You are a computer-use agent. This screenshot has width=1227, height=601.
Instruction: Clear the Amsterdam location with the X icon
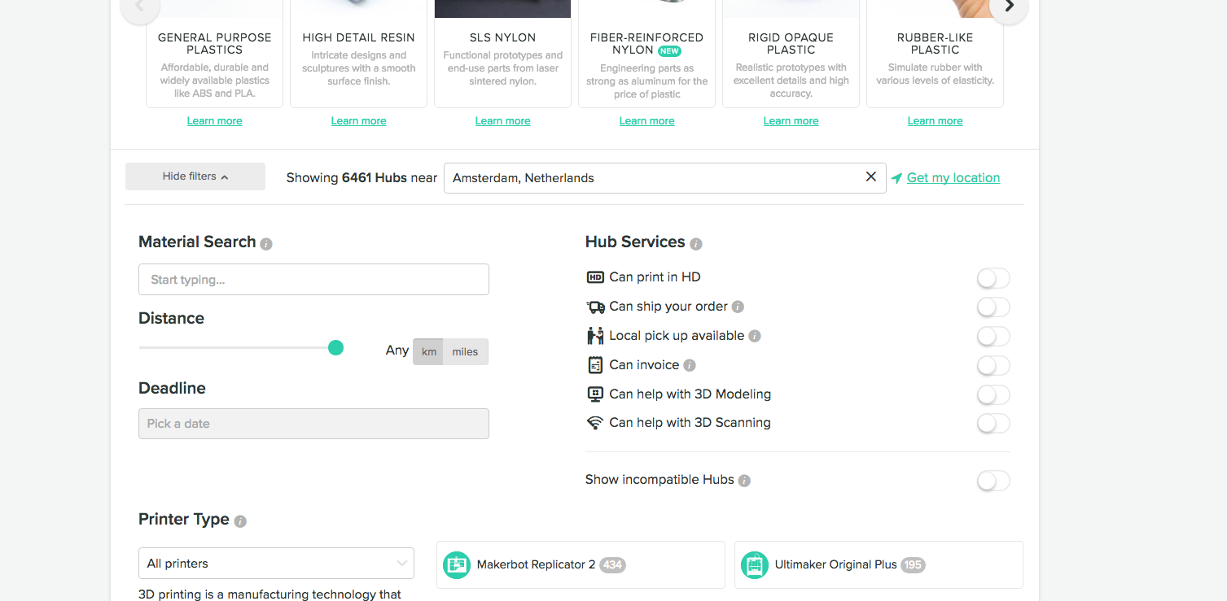(x=870, y=177)
